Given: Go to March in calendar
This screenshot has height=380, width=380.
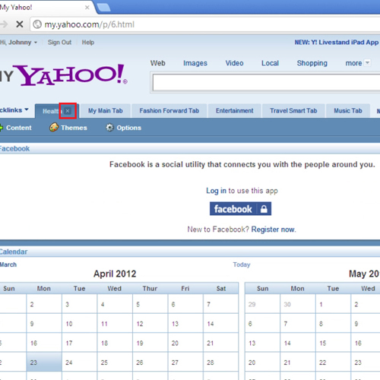Looking at the screenshot, I should [x=8, y=264].
